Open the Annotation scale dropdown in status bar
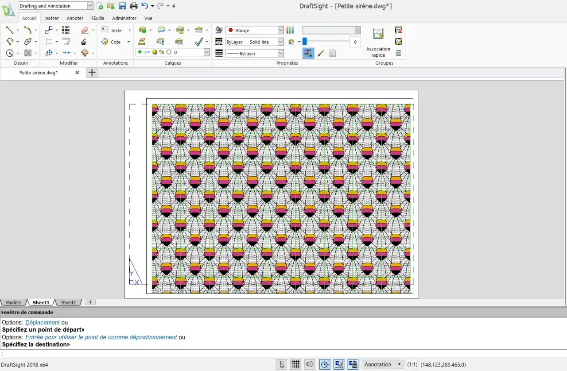The width and height of the screenshot is (567, 371). click(x=383, y=364)
